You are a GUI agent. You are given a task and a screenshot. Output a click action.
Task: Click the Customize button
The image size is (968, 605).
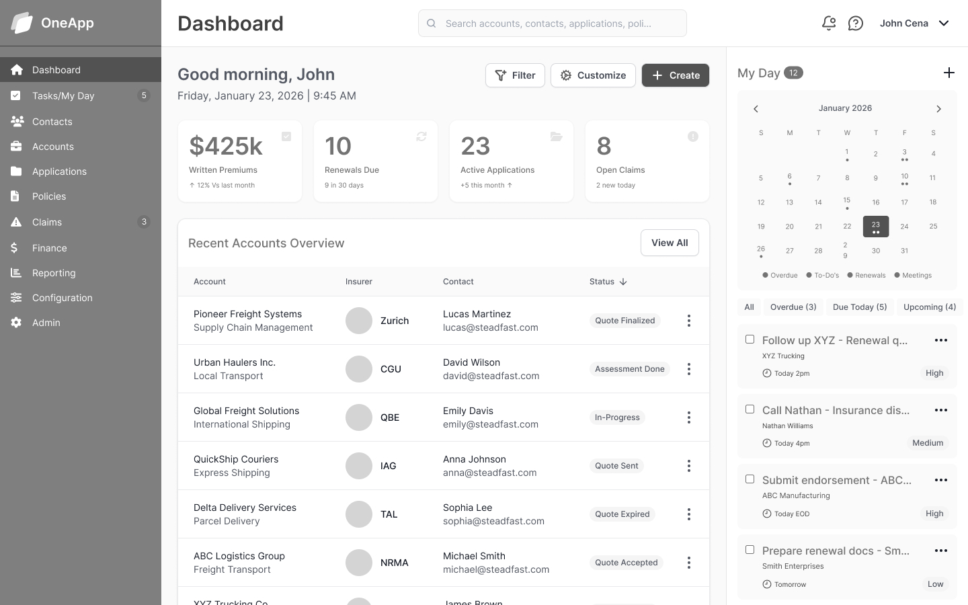coord(593,75)
